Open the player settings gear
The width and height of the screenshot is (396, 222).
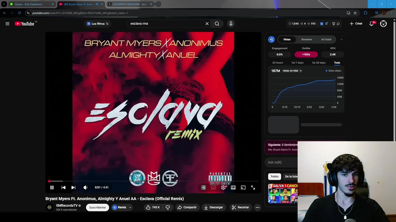(223, 187)
